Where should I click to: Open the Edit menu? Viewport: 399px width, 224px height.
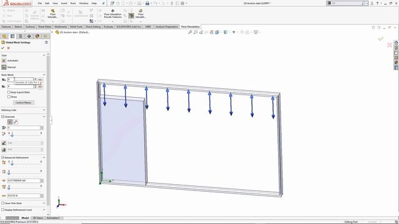[x=47, y=3]
